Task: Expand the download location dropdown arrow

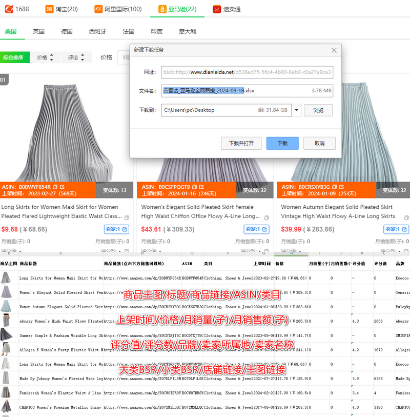Action: pyautogui.click(x=296, y=110)
